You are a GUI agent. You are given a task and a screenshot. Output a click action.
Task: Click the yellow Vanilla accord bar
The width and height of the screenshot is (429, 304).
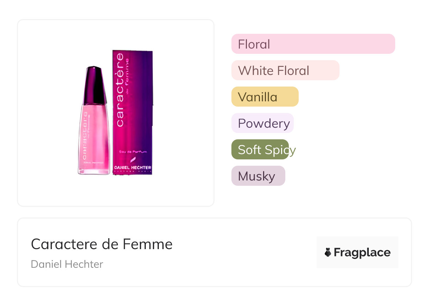(265, 97)
